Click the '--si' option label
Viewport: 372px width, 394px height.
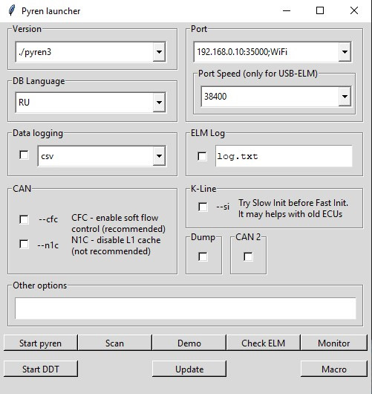point(223,207)
